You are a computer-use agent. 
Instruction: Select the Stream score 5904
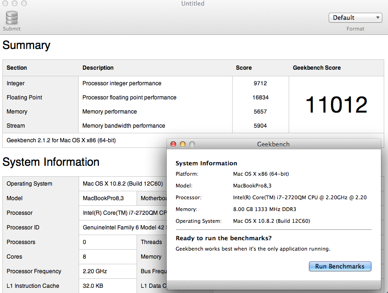tap(260, 126)
